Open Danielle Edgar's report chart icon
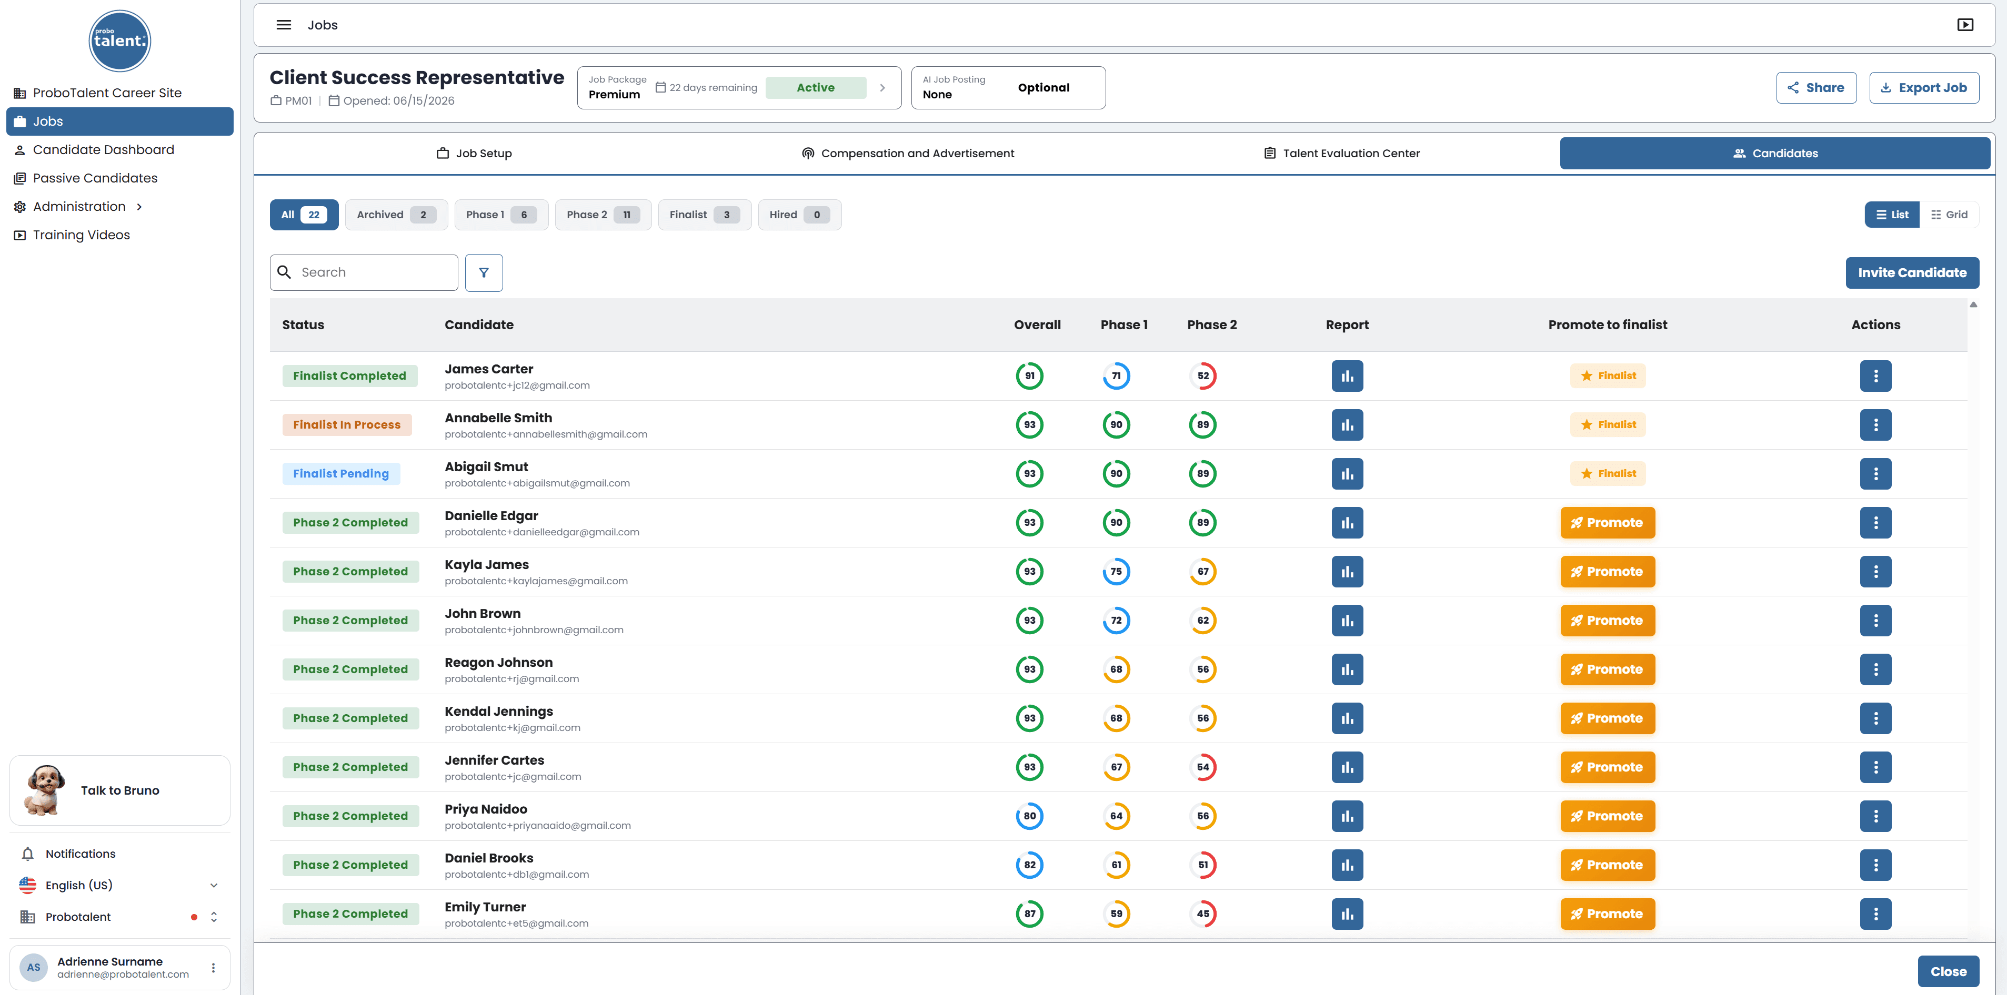This screenshot has height=995, width=2007. pyautogui.click(x=1347, y=523)
